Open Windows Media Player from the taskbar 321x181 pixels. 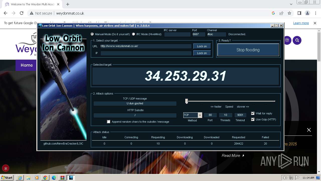[37, 178]
